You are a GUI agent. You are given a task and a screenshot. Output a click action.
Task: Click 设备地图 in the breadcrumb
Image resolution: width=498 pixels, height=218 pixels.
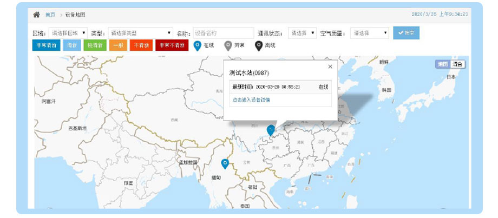[75, 15]
